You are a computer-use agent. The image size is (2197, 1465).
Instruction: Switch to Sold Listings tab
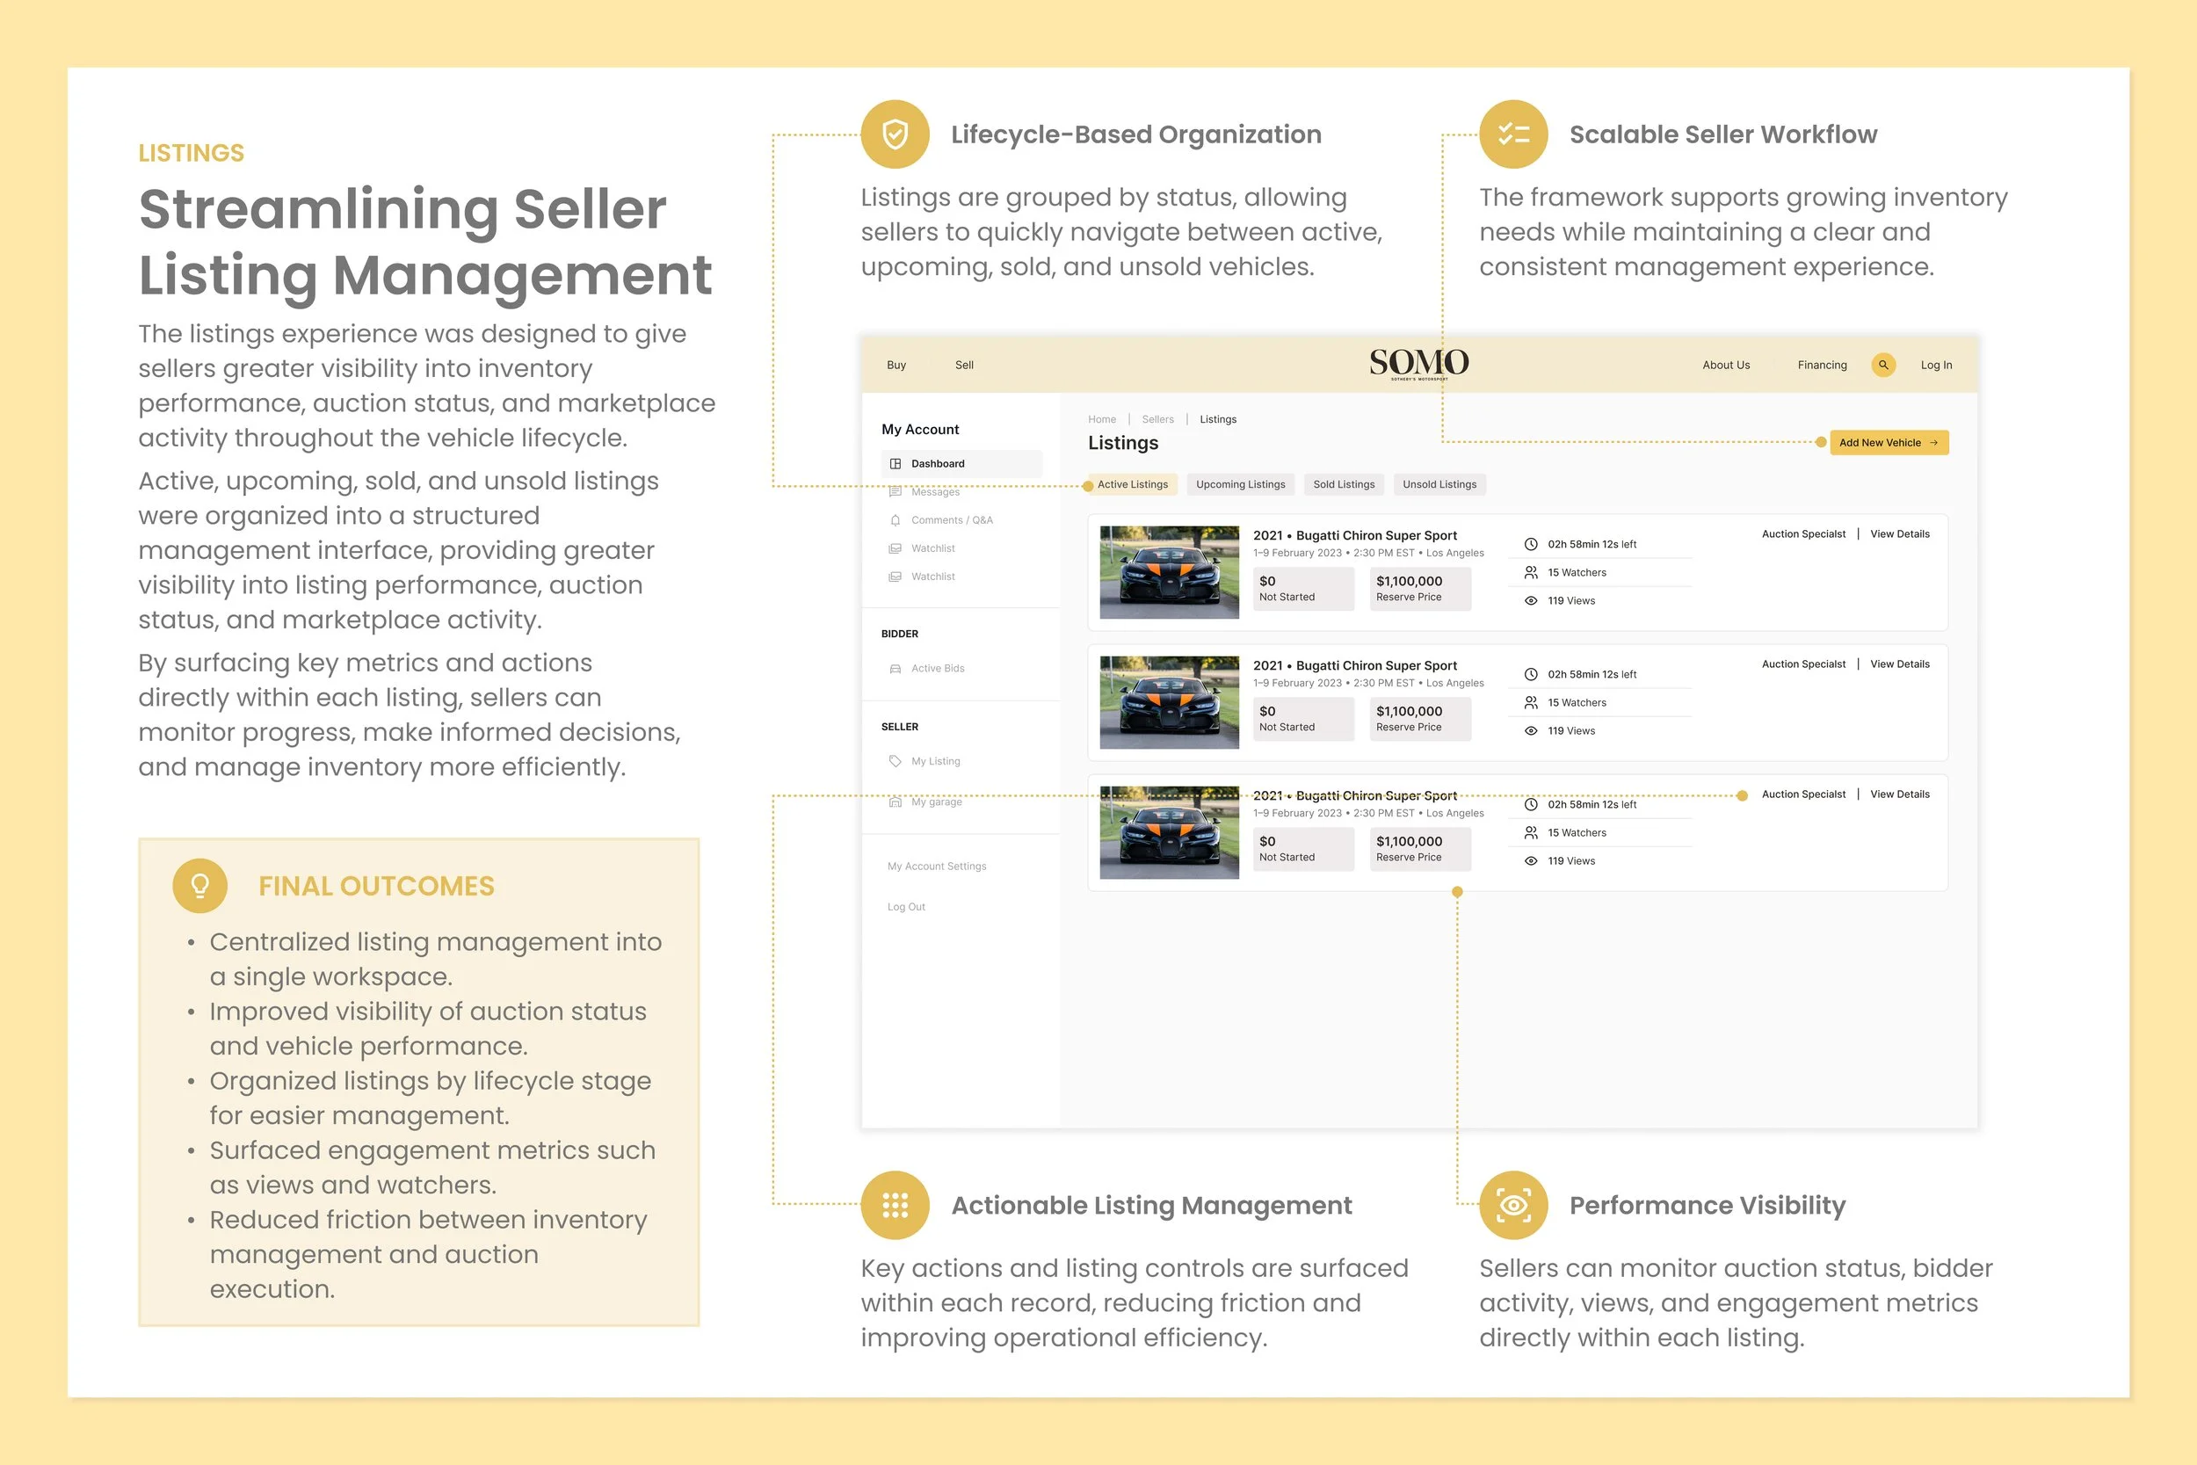pyautogui.click(x=1343, y=484)
